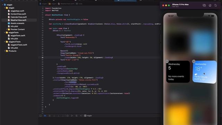
Task: Click the Wi-Fi icon in the simulator status bar
Action: point(209,16)
